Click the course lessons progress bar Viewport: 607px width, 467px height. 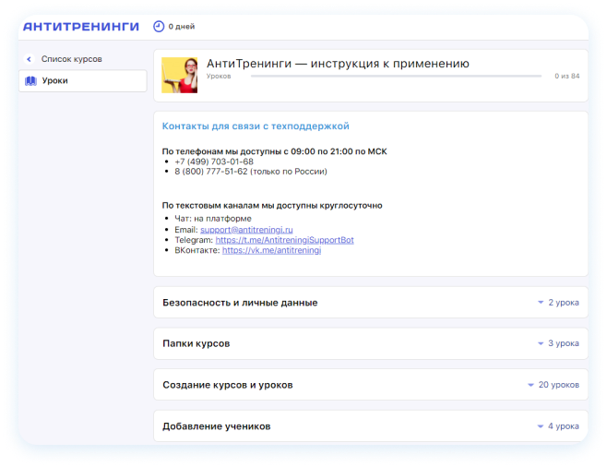tap(396, 76)
